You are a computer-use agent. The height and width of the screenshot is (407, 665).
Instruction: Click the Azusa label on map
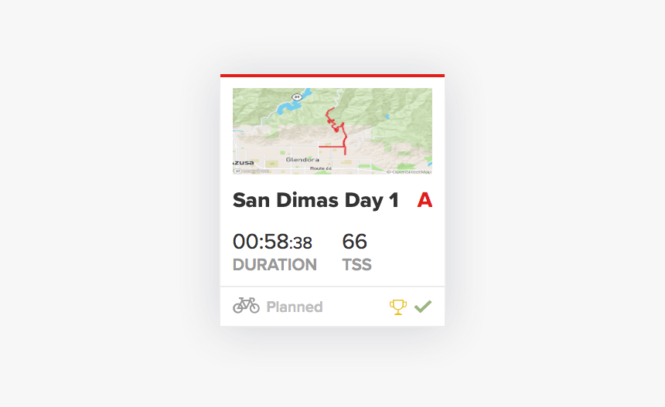point(244,163)
